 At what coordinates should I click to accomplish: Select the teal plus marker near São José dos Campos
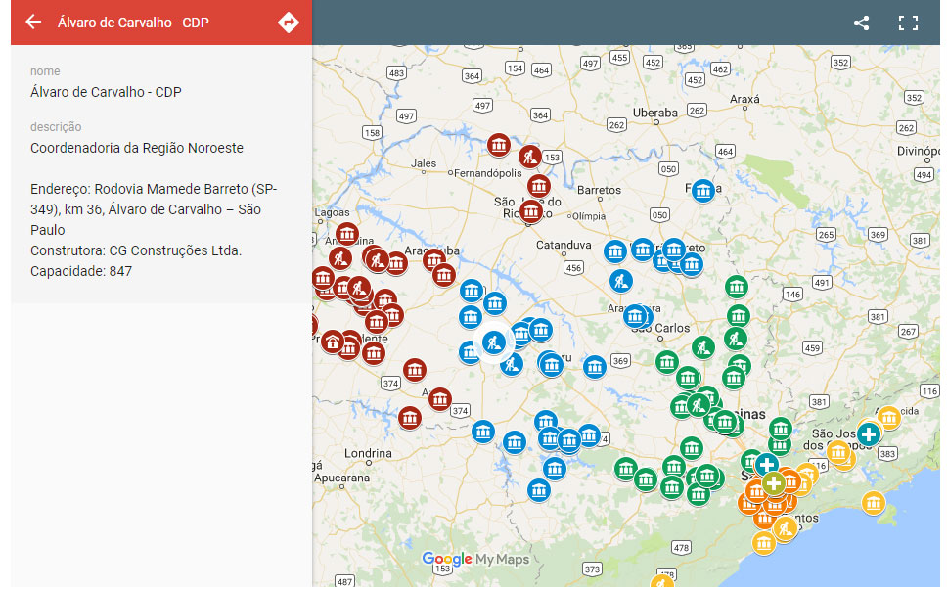[868, 433]
